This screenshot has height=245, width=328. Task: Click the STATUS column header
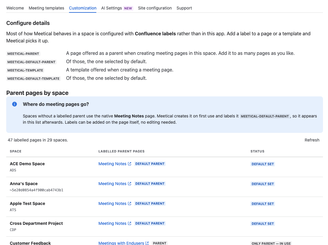[x=257, y=151]
